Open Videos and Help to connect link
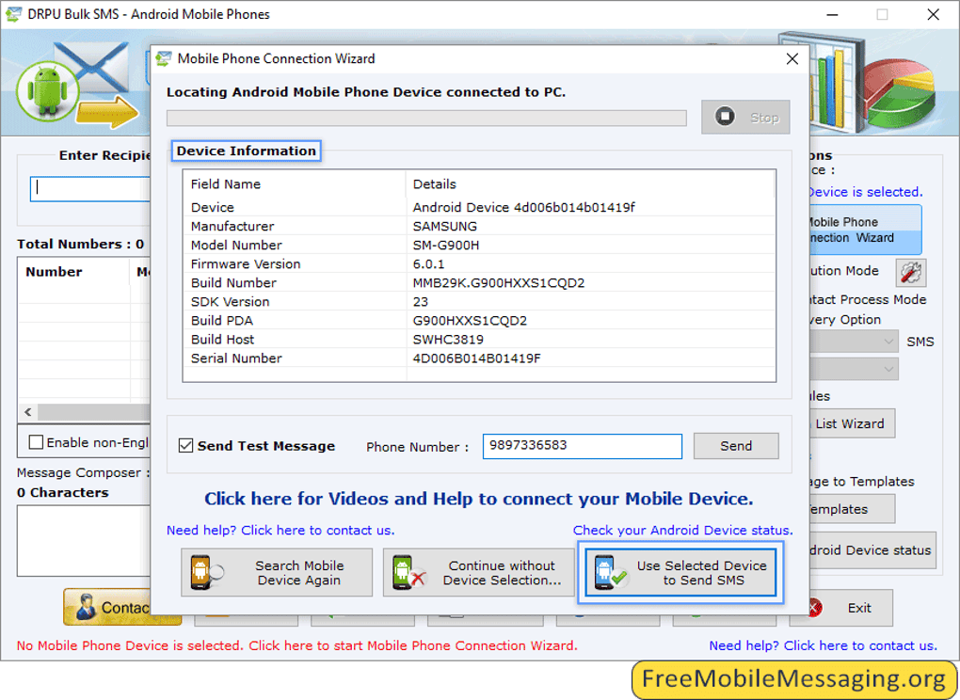This screenshot has height=700, width=960. (x=479, y=499)
